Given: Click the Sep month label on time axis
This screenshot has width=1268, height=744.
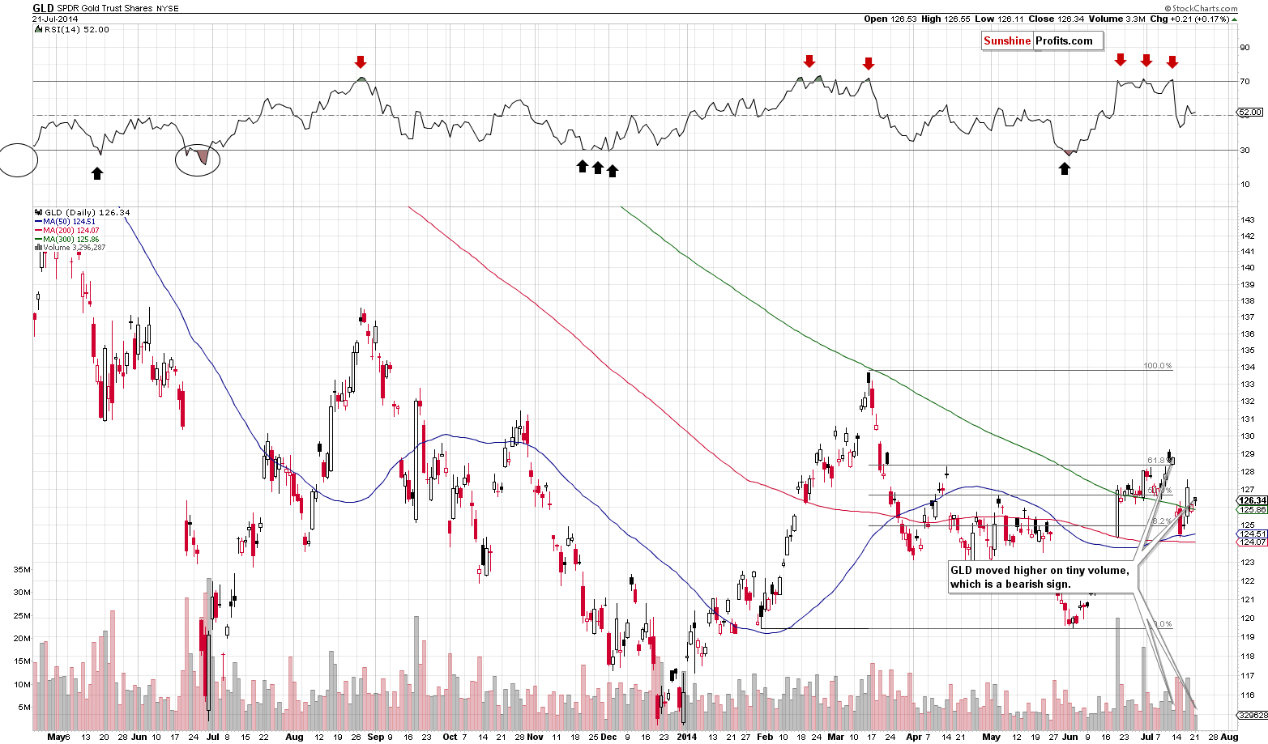Looking at the screenshot, I should [x=376, y=738].
